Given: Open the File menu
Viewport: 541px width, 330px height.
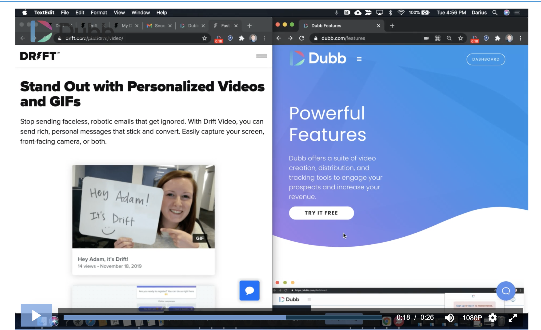Looking at the screenshot, I should [x=65, y=12].
